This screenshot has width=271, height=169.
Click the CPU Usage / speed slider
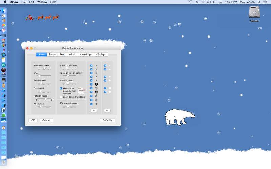(69, 106)
